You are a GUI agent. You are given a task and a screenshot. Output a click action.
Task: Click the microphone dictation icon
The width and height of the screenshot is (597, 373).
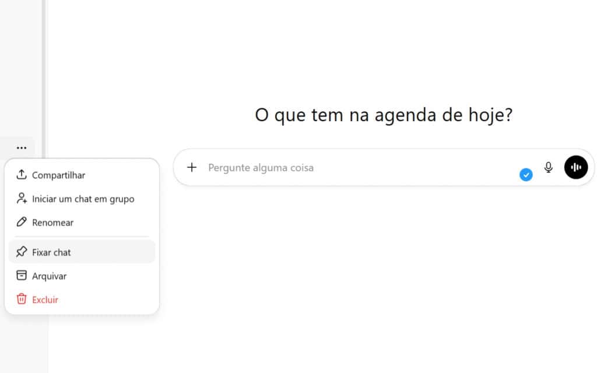pos(548,167)
